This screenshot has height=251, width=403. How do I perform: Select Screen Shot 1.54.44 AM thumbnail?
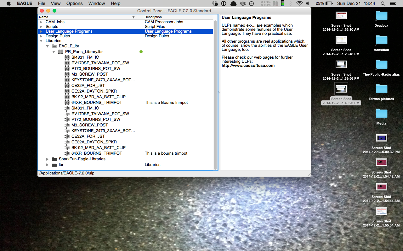[381, 187]
